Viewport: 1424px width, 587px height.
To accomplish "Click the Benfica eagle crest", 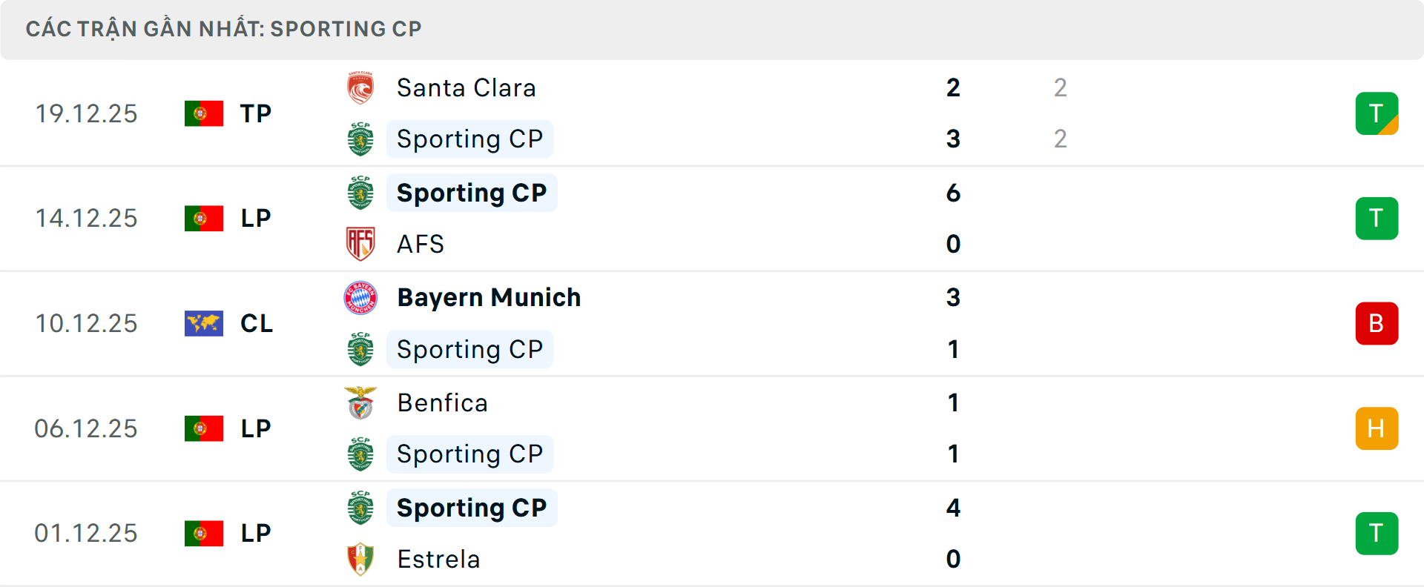I will (x=360, y=403).
